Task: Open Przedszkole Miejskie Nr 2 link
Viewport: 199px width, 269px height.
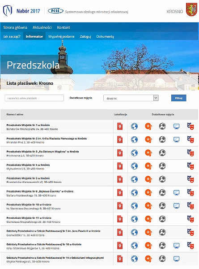Action: [x=47, y=139]
